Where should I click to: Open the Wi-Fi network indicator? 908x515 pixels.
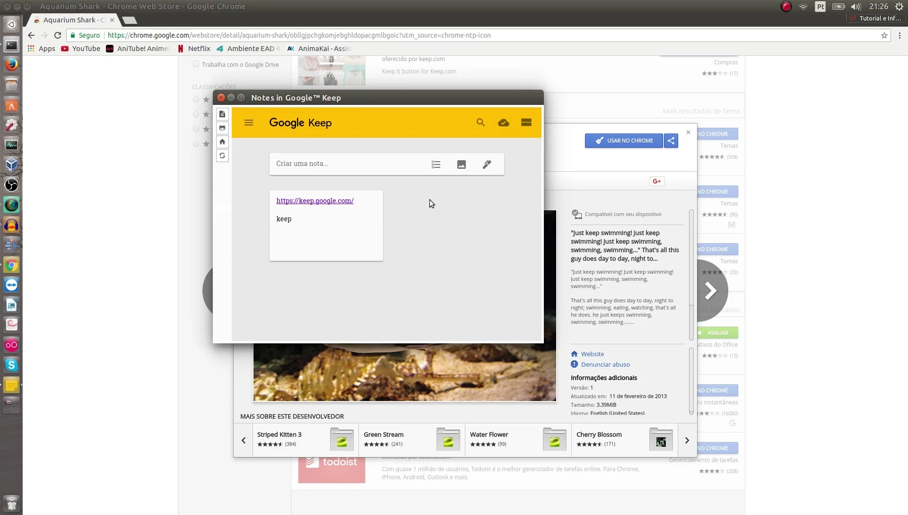(803, 7)
